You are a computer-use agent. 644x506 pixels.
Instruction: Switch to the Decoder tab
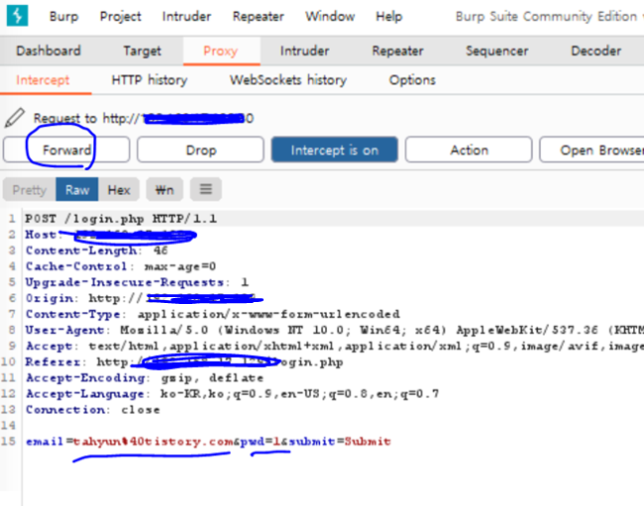pos(595,51)
